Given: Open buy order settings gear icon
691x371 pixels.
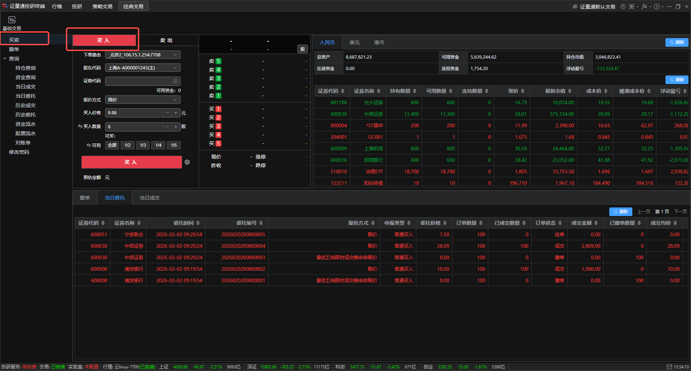Looking at the screenshot, I should pyautogui.click(x=187, y=162).
